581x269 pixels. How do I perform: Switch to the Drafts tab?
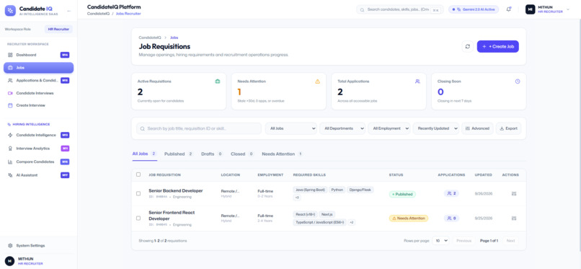212,154
